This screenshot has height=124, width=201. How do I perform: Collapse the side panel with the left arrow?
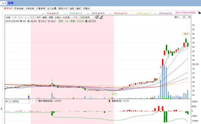tap(1, 109)
